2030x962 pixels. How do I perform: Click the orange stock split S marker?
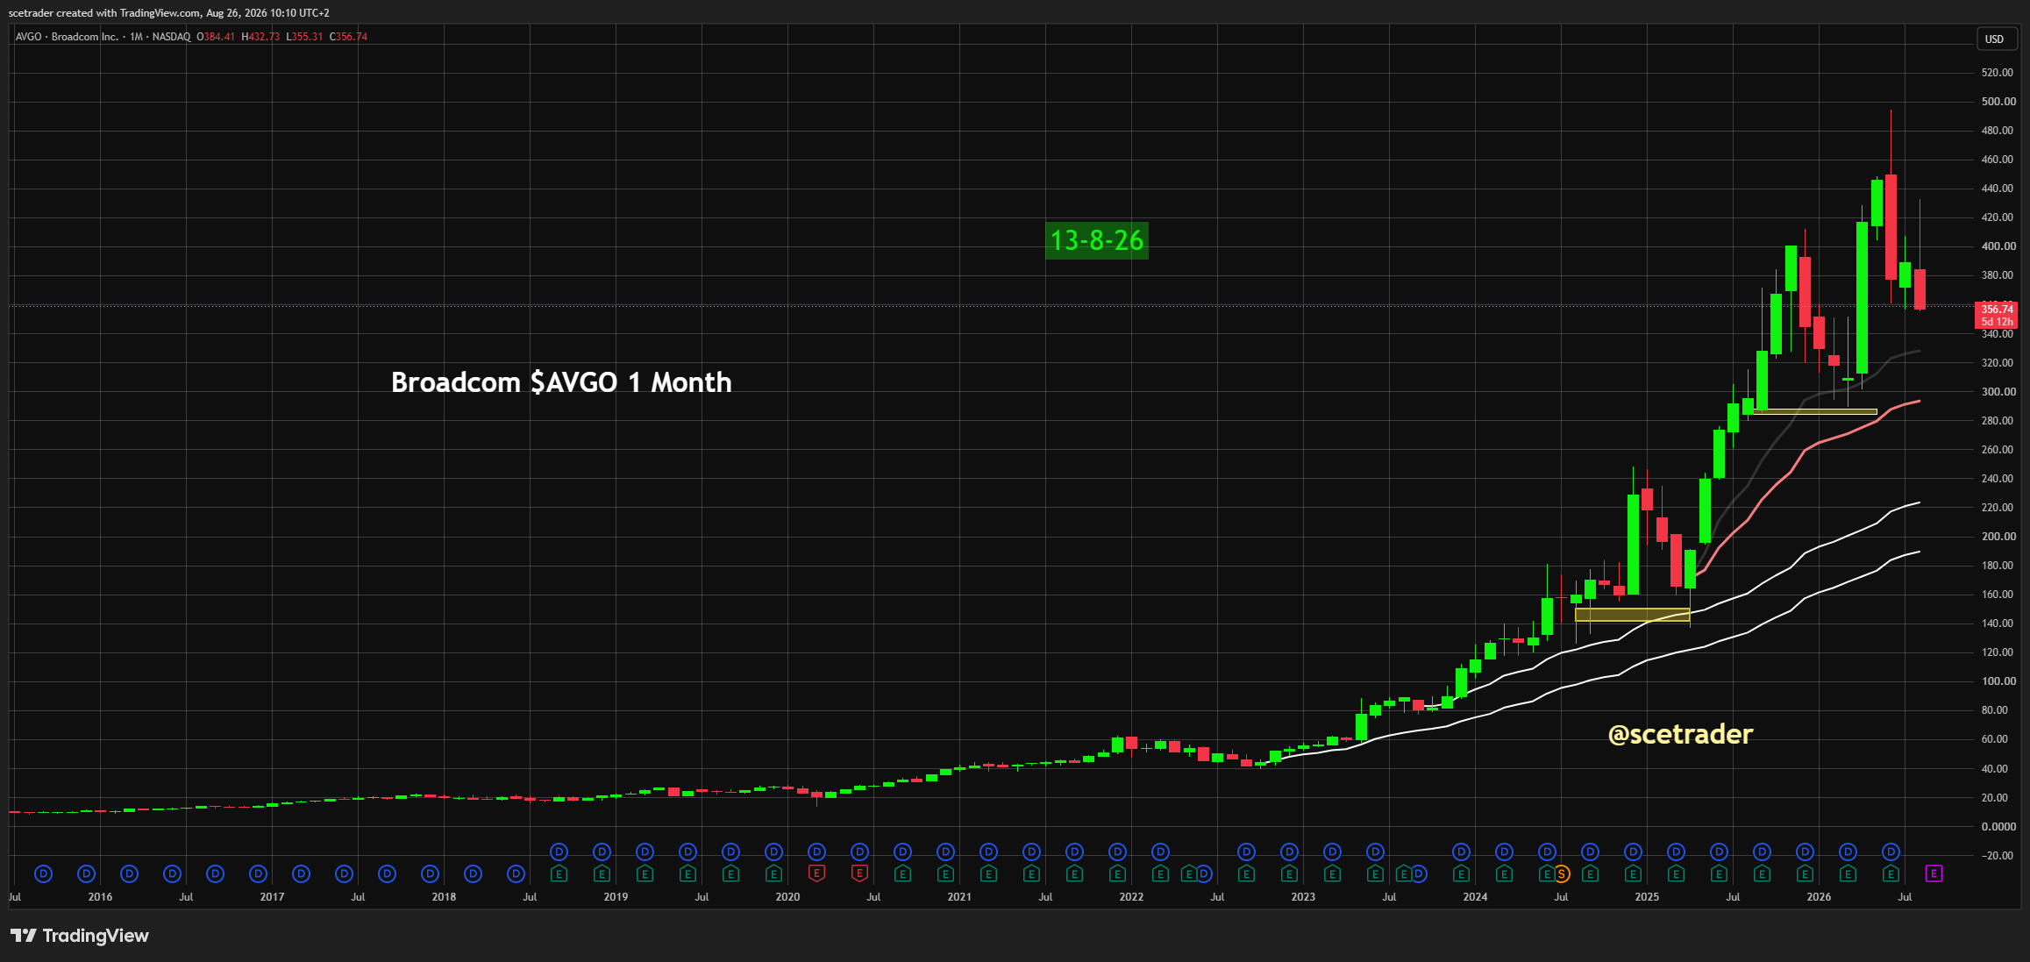click(x=1562, y=873)
